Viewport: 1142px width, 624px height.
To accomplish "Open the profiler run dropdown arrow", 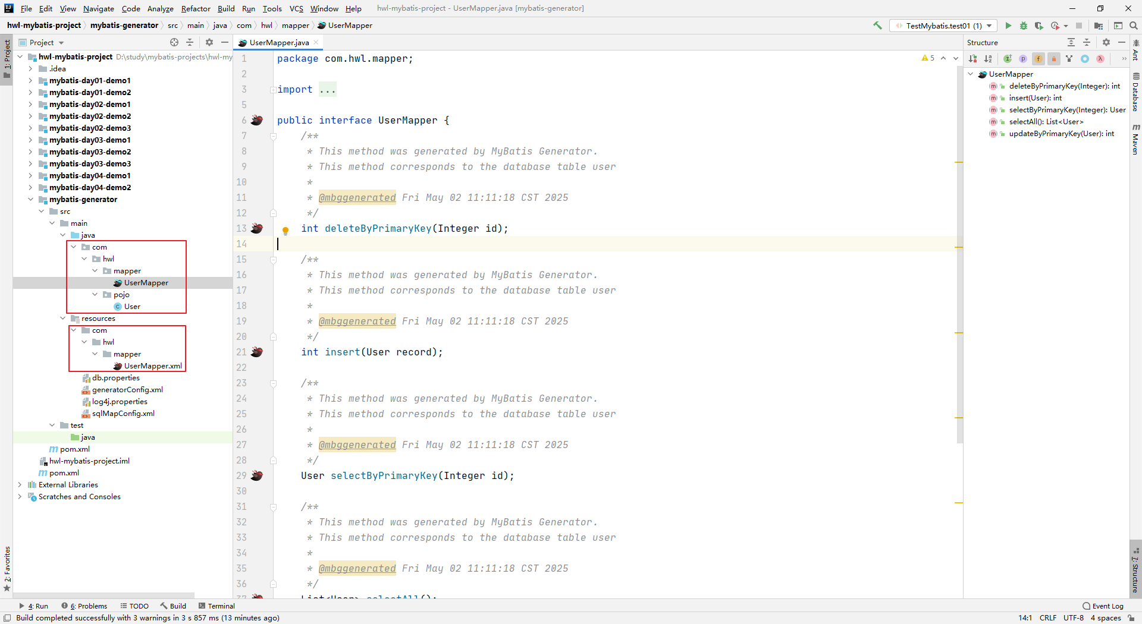I will 1066,26.
